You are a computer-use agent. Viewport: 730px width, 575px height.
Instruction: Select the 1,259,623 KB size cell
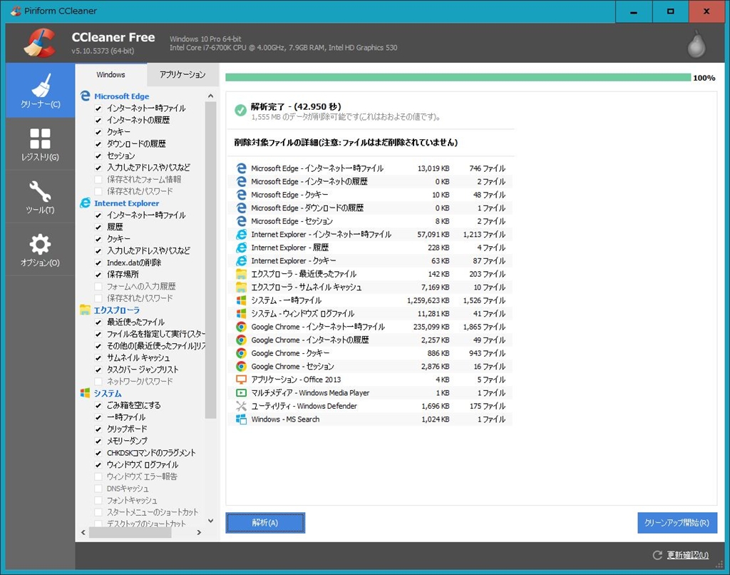(428, 300)
